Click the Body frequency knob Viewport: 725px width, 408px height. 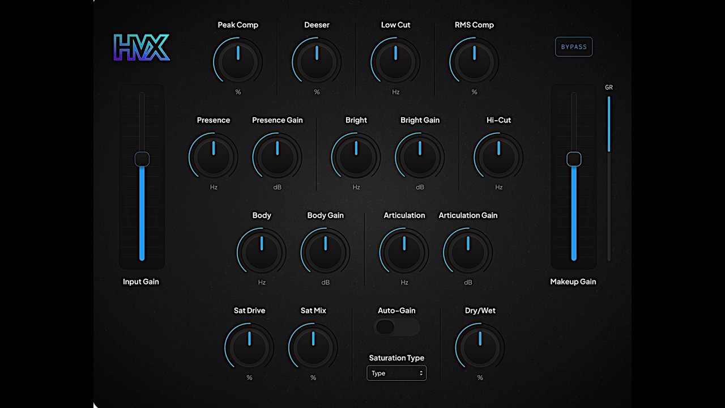pyautogui.click(x=262, y=252)
